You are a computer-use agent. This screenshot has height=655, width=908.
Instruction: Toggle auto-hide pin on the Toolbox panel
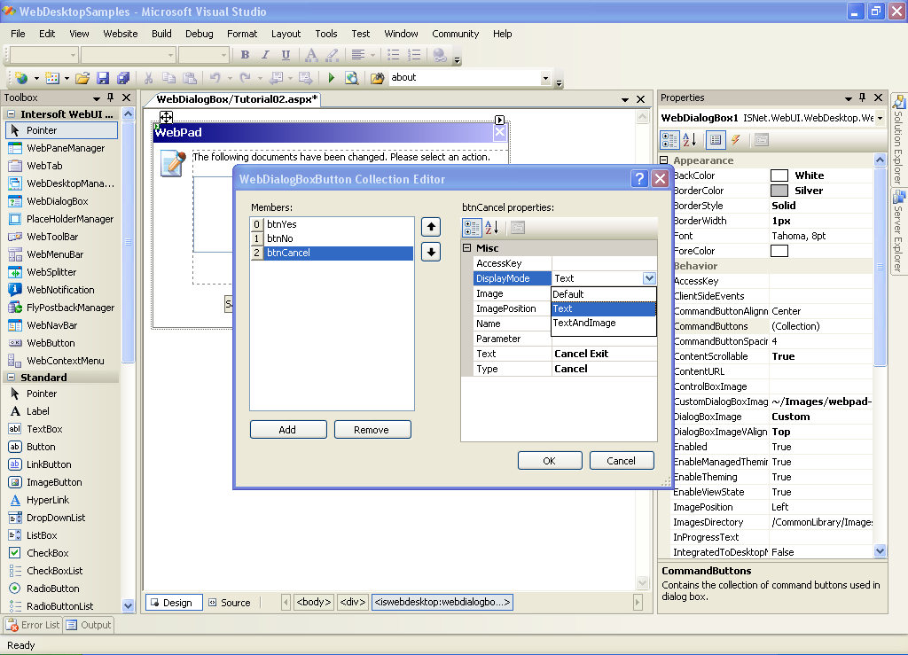click(x=110, y=97)
